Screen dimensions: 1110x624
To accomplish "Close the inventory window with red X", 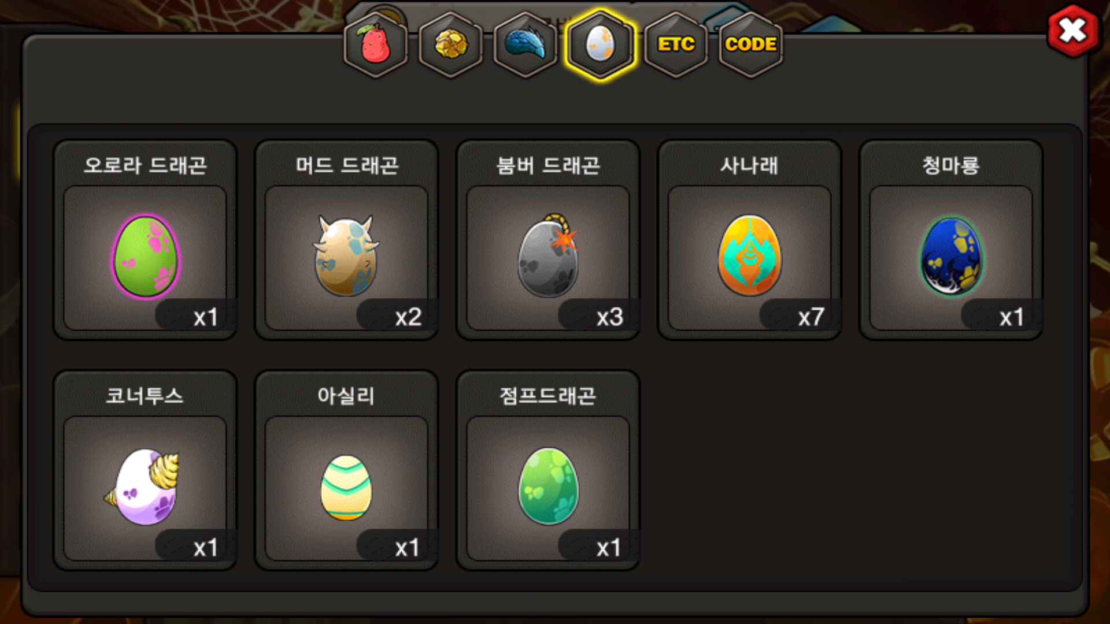I will click(x=1073, y=31).
